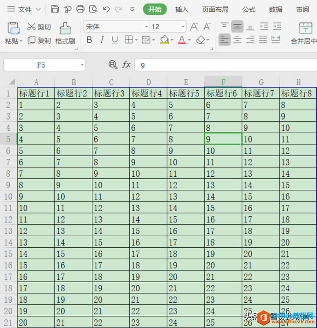Screen dimensions: 317x328
Task: Click the draw border table icon
Action: 146,40
